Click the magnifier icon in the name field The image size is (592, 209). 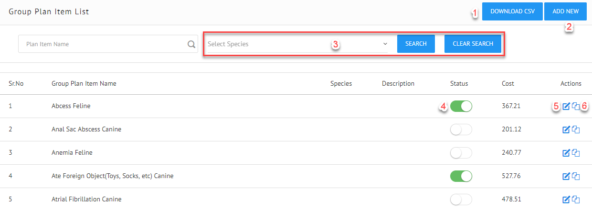191,44
